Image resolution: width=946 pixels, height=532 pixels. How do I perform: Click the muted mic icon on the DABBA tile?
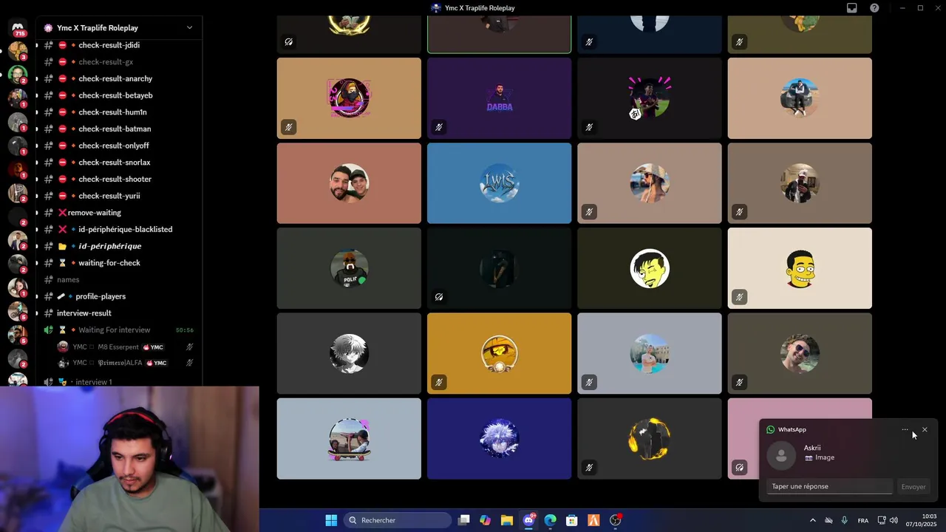point(439,127)
